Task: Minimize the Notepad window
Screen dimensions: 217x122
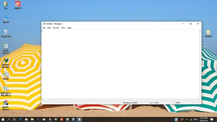Action: [x=183, y=24]
